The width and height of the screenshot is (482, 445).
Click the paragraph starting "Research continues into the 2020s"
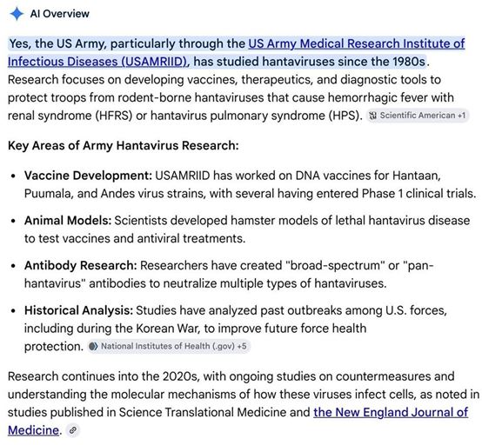(243, 403)
